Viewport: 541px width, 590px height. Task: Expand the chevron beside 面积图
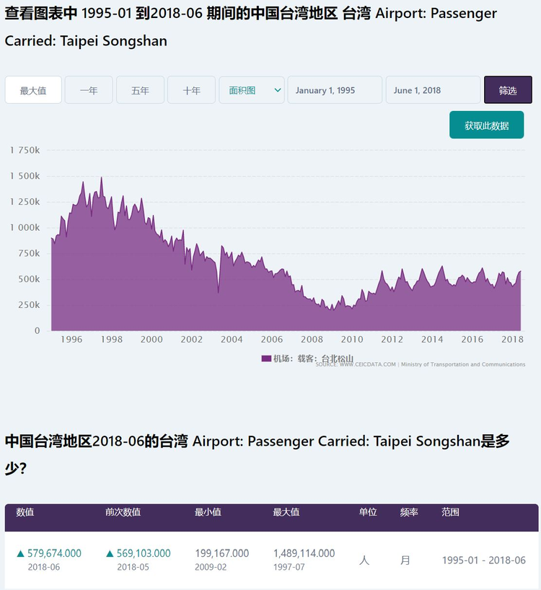click(278, 90)
